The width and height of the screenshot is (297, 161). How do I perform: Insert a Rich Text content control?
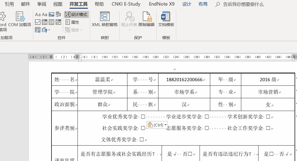coord(38,14)
